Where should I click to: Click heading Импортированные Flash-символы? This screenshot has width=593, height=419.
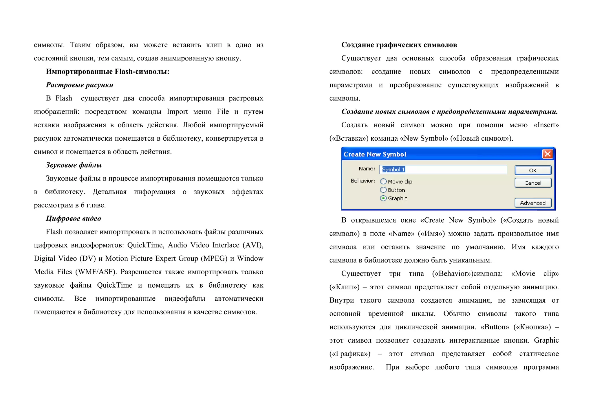click(107, 71)
